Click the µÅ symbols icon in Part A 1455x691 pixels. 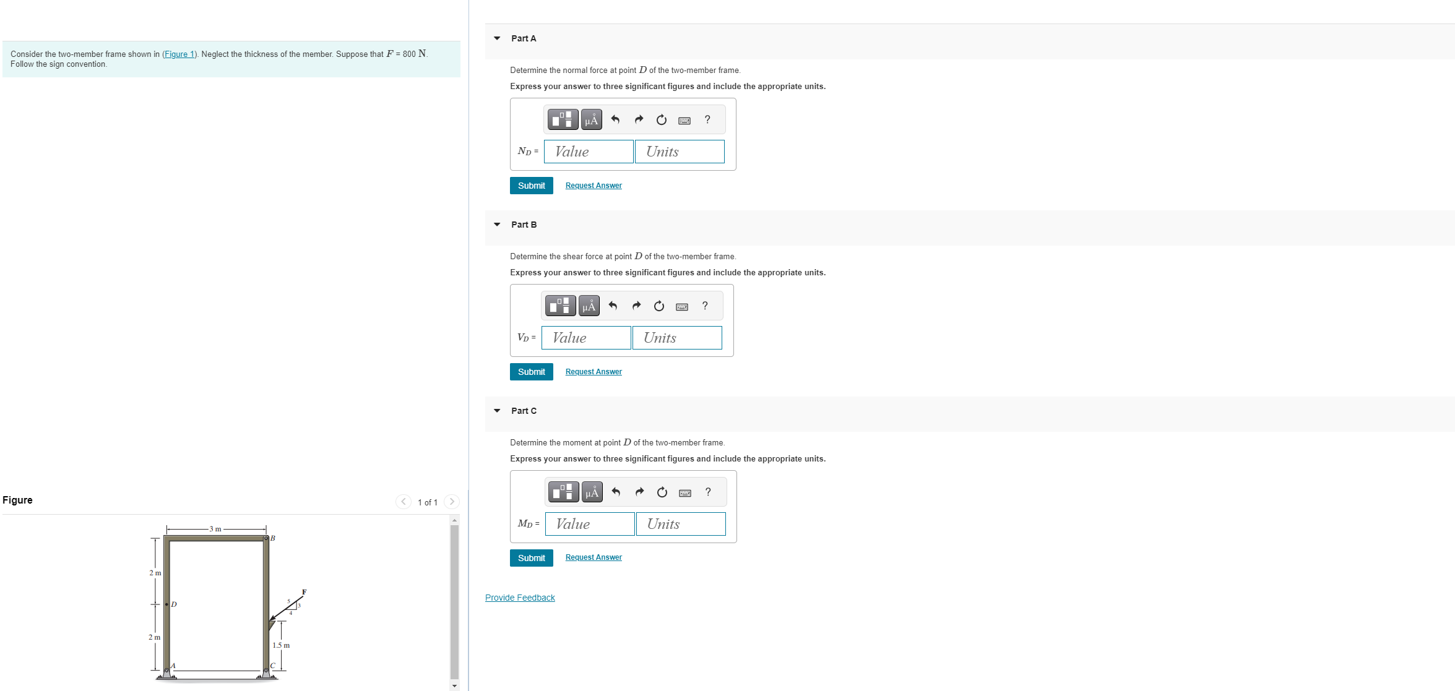click(592, 119)
